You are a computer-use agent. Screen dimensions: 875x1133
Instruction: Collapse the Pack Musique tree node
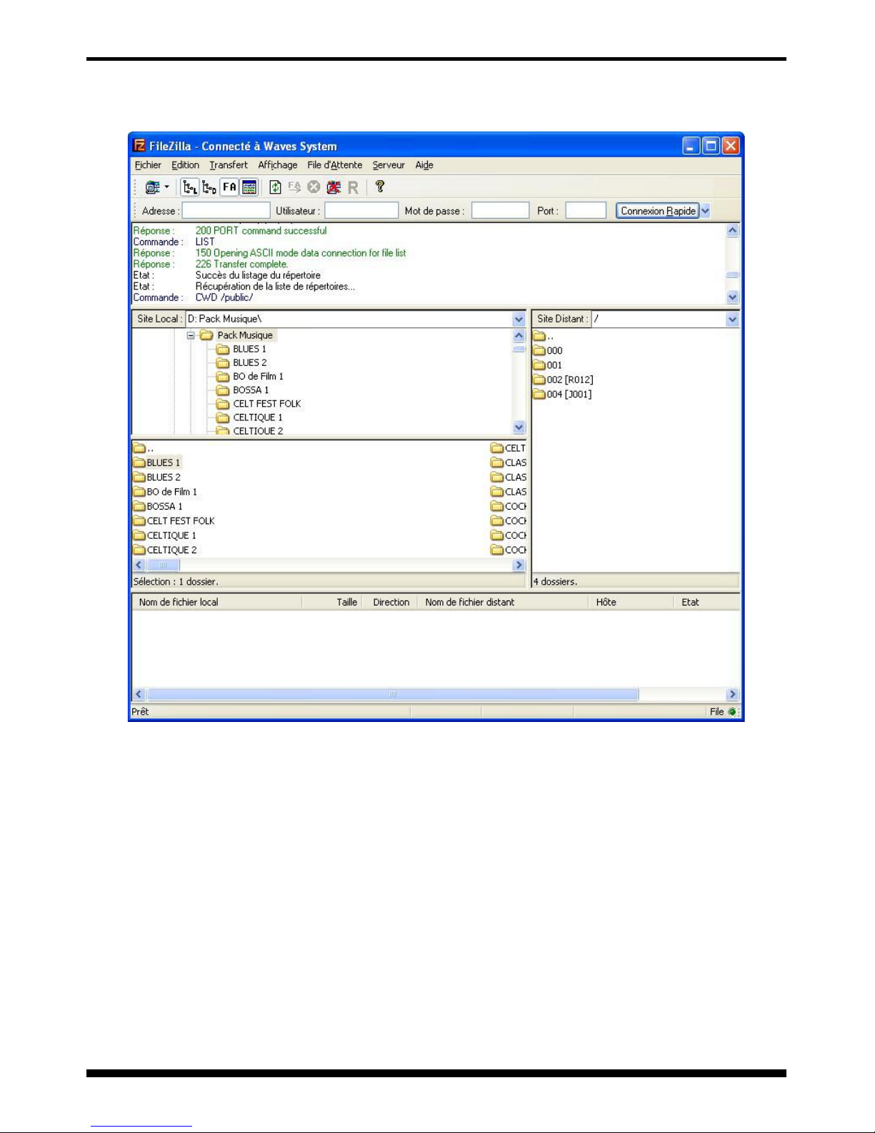point(191,335)
